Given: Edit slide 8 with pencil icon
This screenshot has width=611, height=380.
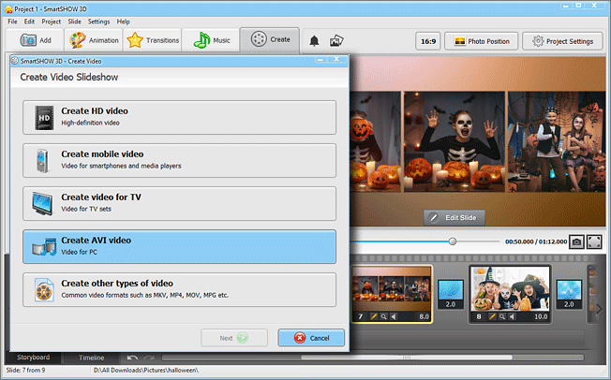Looking at the screenshot, I should tap(492, 316).
